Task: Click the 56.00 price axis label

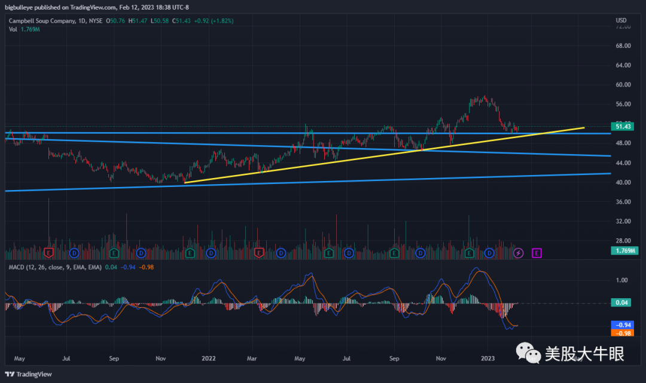Action: point(623,104)
